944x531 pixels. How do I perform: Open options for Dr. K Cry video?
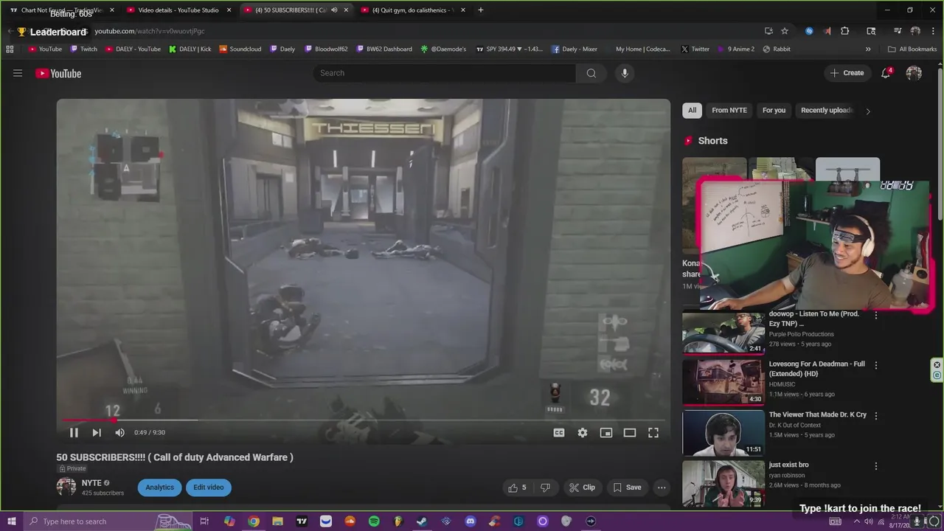[x=876, y=416]
